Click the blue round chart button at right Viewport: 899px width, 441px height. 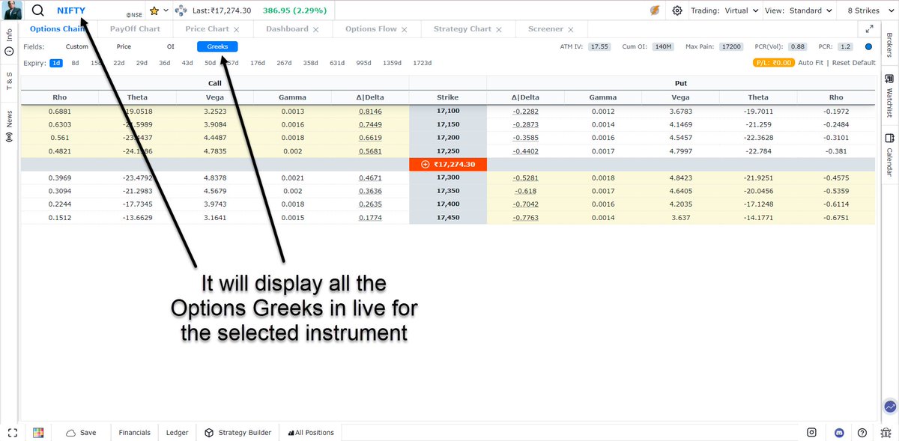pyautogui.click(x=890, y=407)
